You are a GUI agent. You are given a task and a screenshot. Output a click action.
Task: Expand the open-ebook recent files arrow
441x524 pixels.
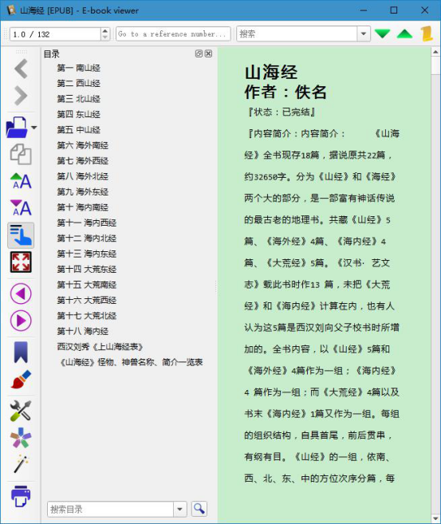click(34, 128)
